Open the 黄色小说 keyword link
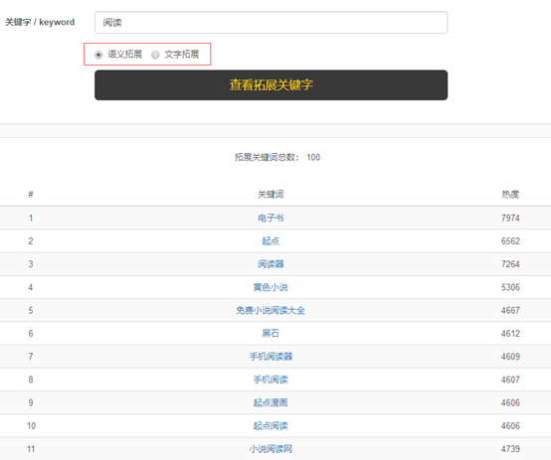This screenshot has height=460, width=551. [271, 287]
